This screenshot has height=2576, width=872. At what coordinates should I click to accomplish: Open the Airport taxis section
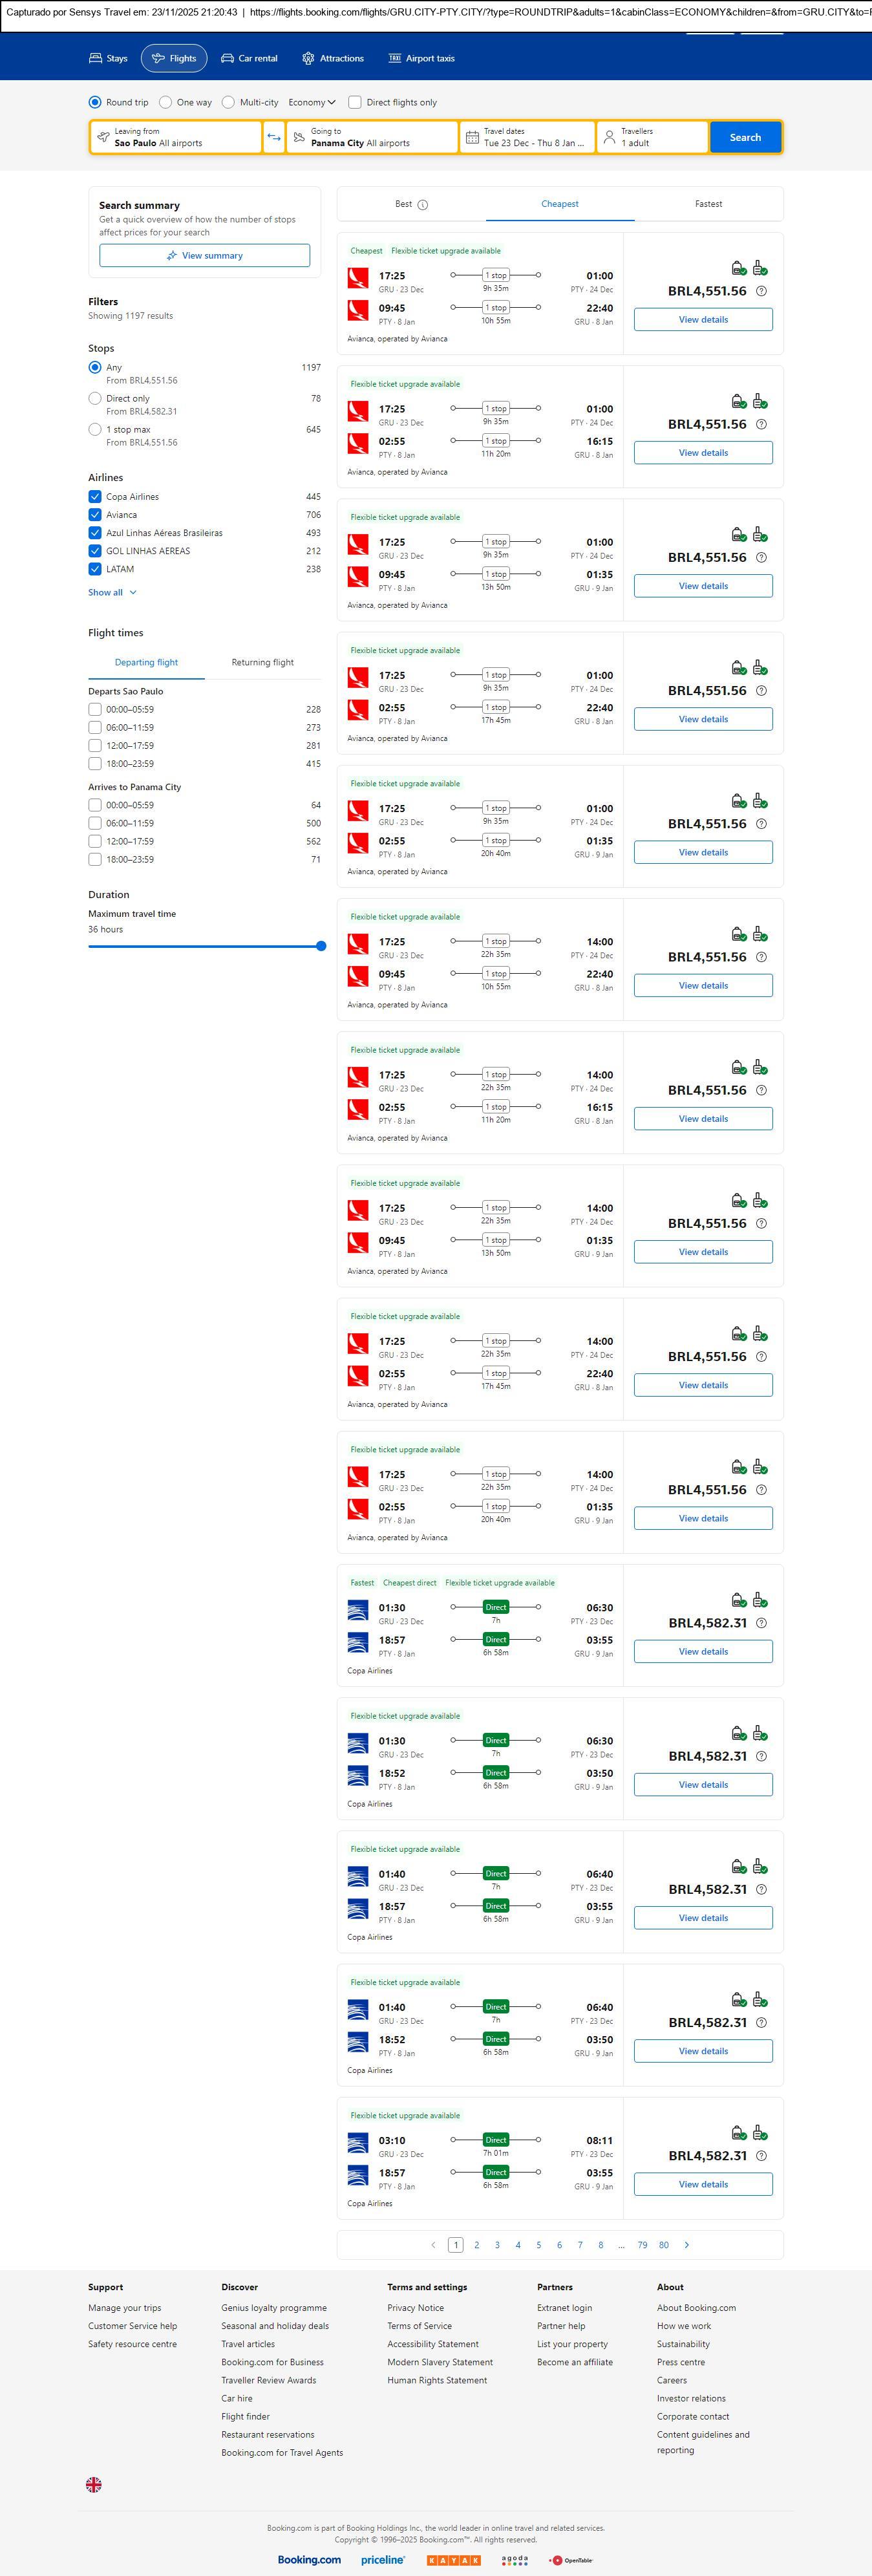(x=421, y=59)
